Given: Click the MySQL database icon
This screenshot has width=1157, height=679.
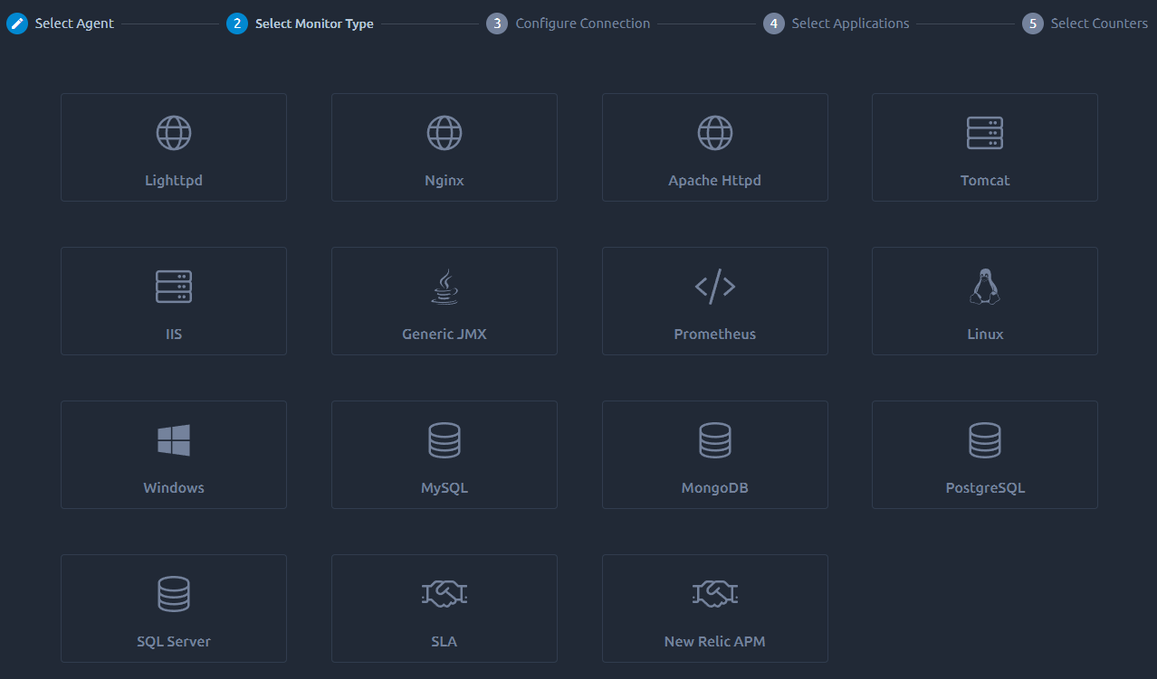Looking at the screenshot, I should (445, 440).
